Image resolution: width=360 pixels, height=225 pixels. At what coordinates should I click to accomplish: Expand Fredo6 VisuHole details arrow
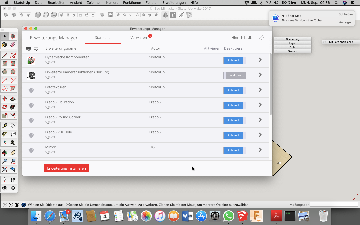click(260, 135)
